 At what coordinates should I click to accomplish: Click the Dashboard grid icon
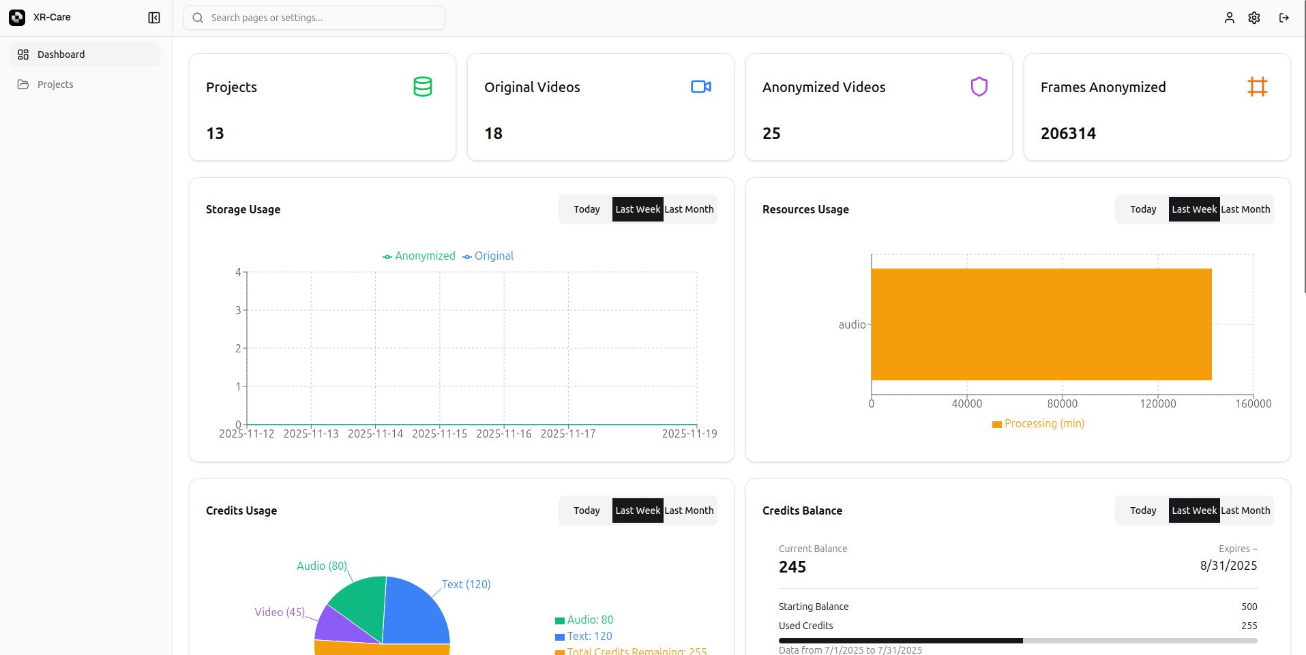click(x=23, y=55)
